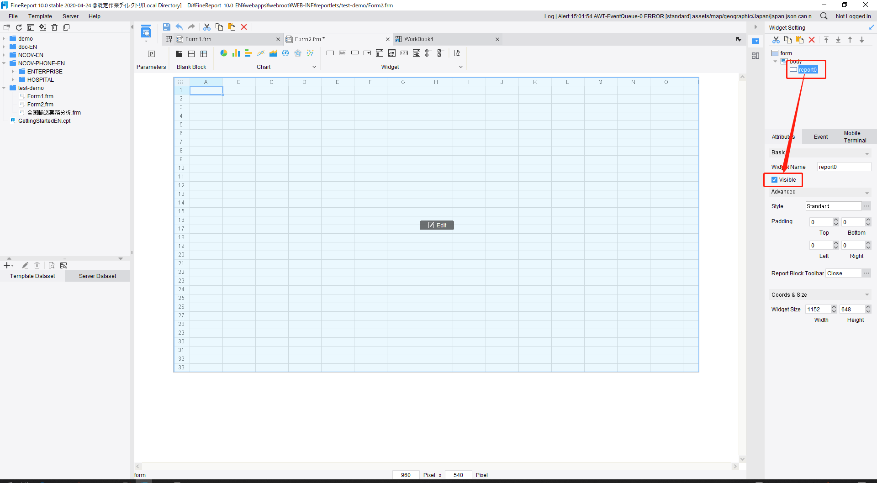Viewport: 877px width, 483px height.
Task: Click the preview icon at toolbar left
Action: 146,31
